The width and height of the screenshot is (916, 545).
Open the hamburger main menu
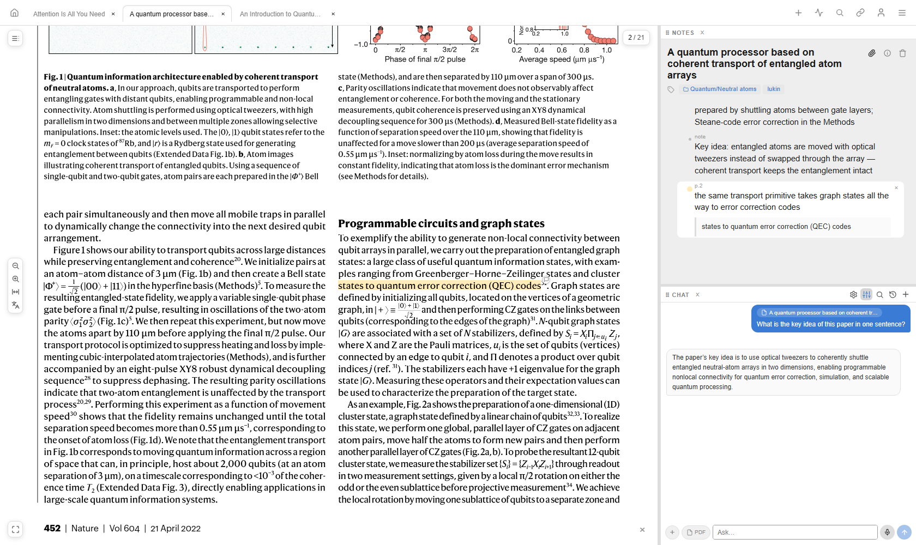tap(902, 13)
